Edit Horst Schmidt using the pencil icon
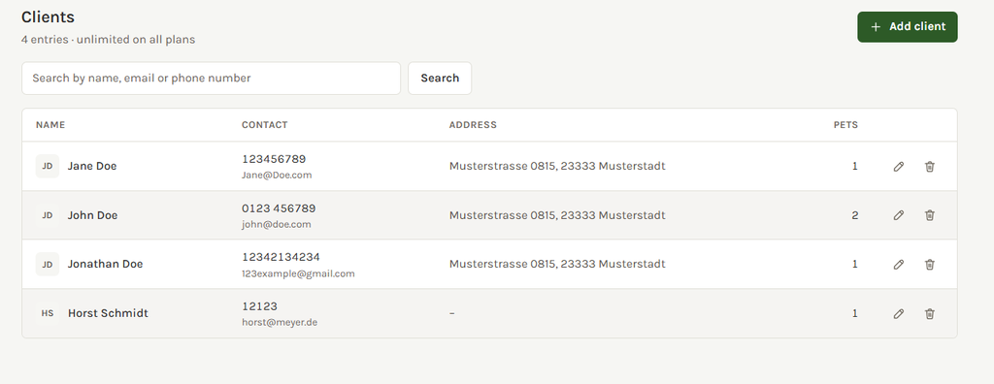This screenshot has height=384, width=994. click(898, 313)
